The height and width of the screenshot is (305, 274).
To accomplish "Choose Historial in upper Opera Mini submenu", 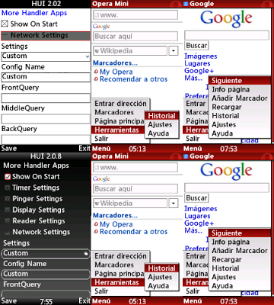I will point(162,116).
